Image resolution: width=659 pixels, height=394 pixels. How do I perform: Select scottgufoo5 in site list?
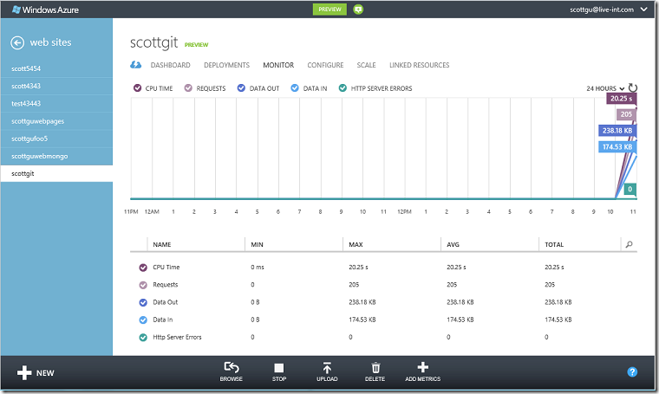pyautogui.click(x=56, y=139)
